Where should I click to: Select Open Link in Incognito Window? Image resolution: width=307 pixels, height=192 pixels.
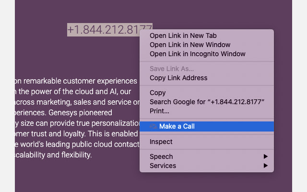point(197,54)
